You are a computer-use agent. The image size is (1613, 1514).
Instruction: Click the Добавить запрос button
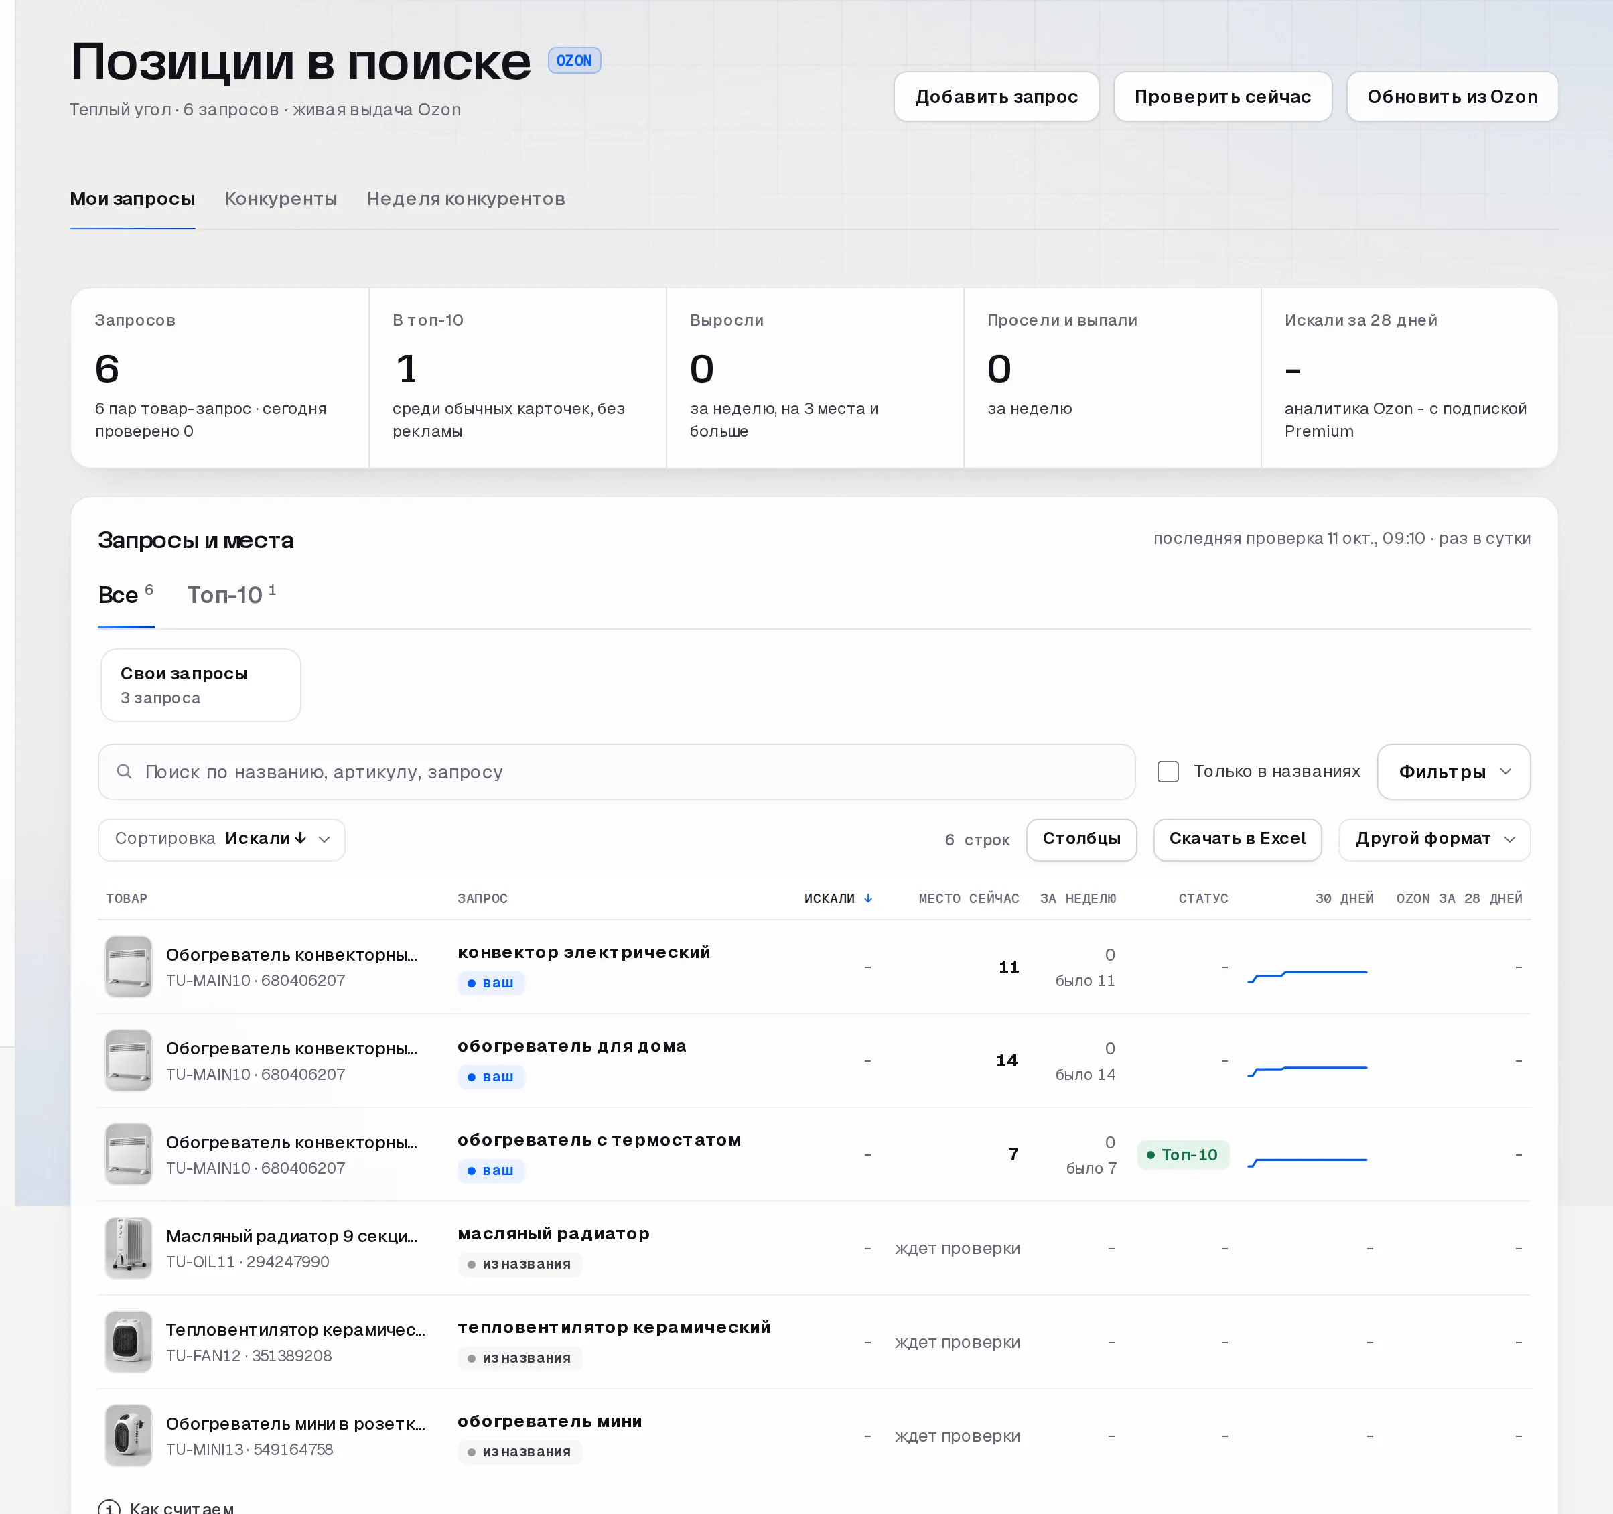tap(996, 96)
